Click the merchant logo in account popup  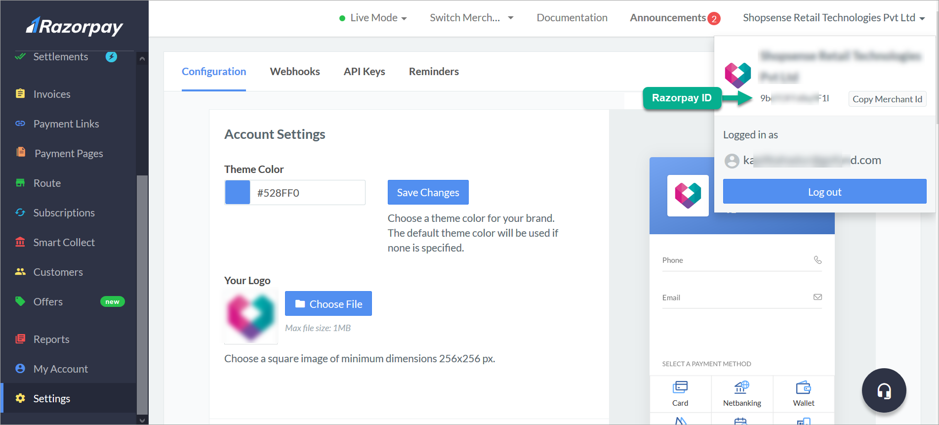click(737, 75)
